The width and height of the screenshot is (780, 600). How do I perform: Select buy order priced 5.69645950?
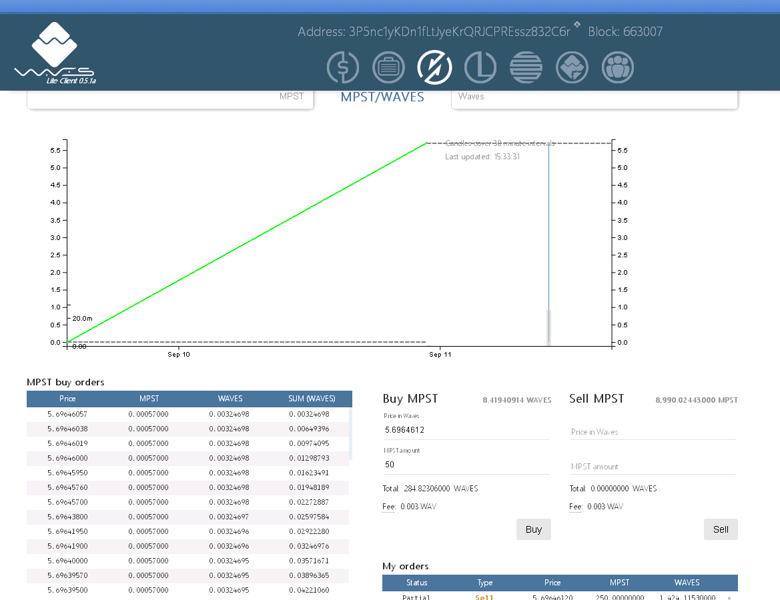click(188, 473)
